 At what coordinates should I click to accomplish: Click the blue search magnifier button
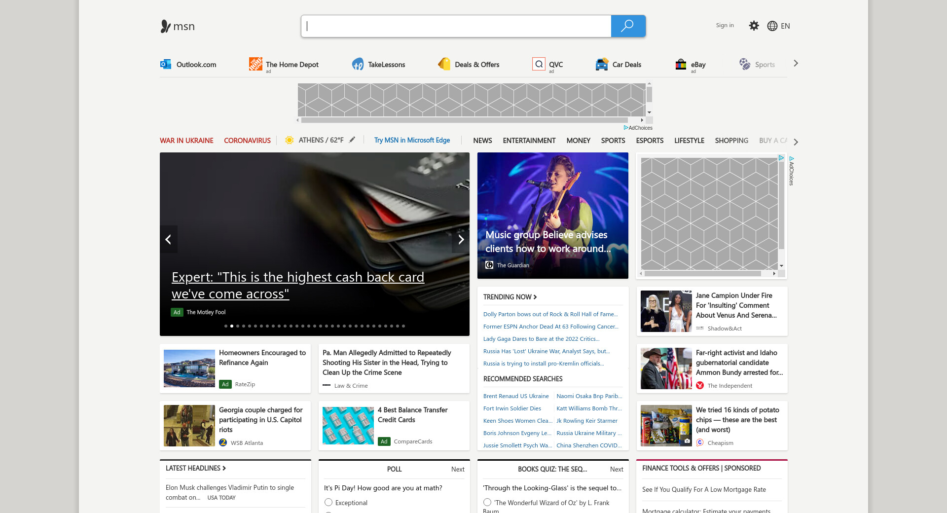click(x=627, y=26)
